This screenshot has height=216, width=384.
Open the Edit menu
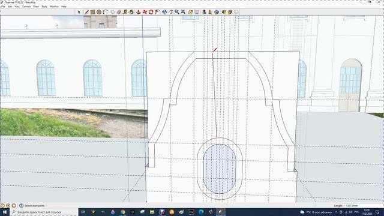click(10, 7)
